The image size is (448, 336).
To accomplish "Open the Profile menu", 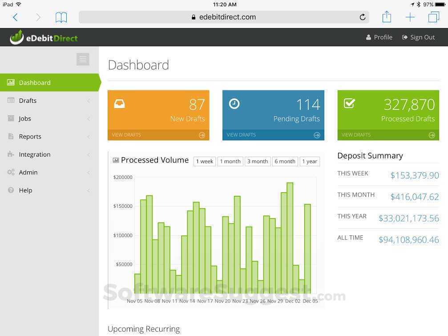I will (x=379, y=37).
